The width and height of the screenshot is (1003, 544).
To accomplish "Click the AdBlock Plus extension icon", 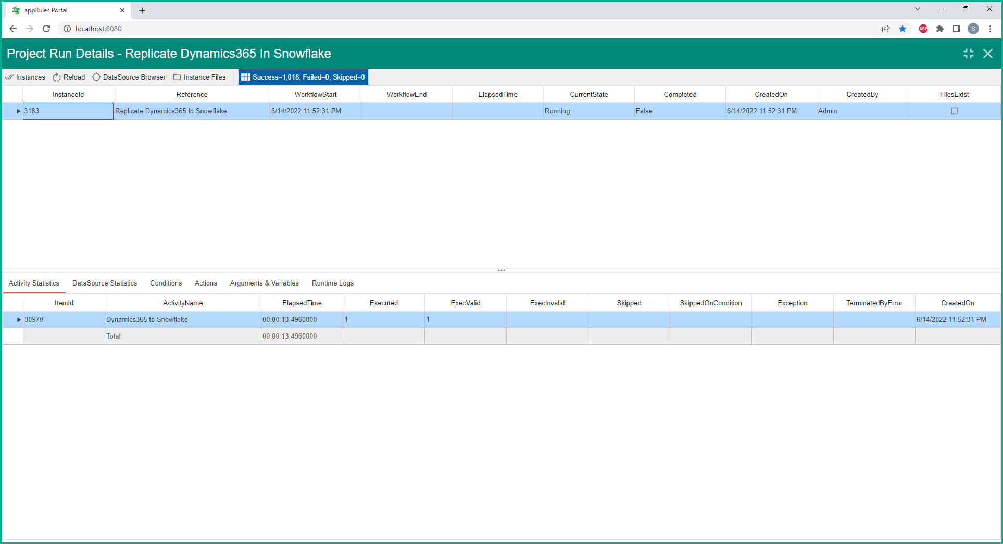I will pos(923,29).
